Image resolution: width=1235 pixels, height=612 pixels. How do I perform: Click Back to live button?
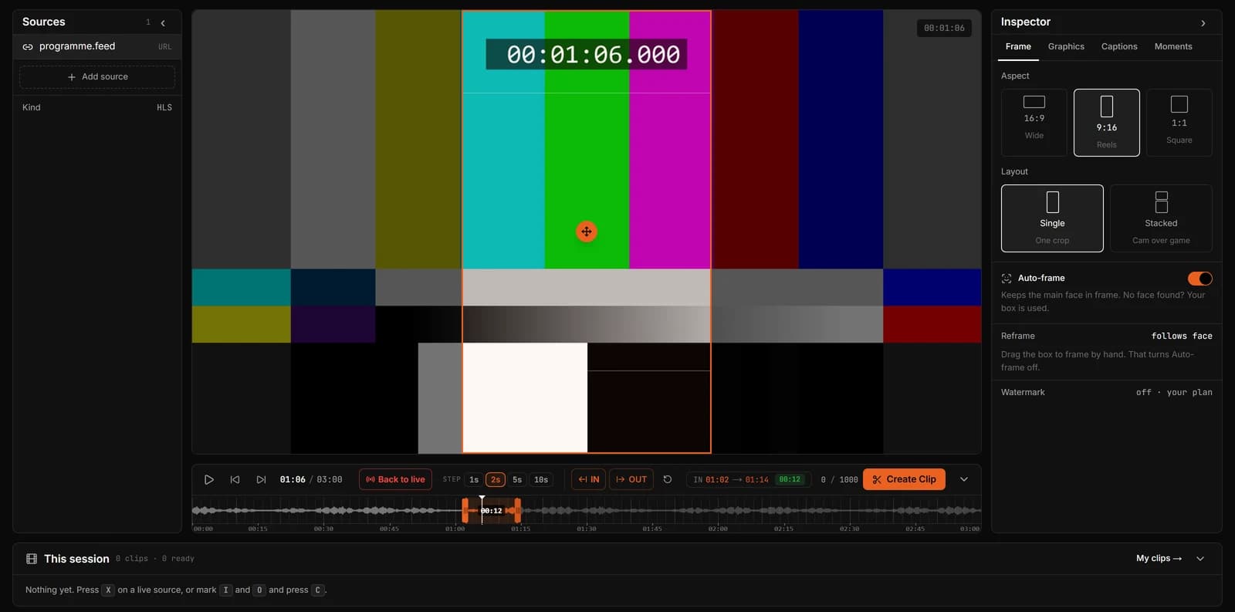[x=395, y=479]
